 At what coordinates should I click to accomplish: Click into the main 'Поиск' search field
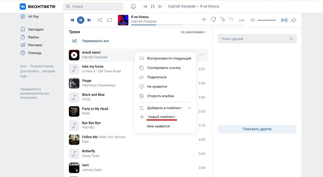tap(93, 6)
